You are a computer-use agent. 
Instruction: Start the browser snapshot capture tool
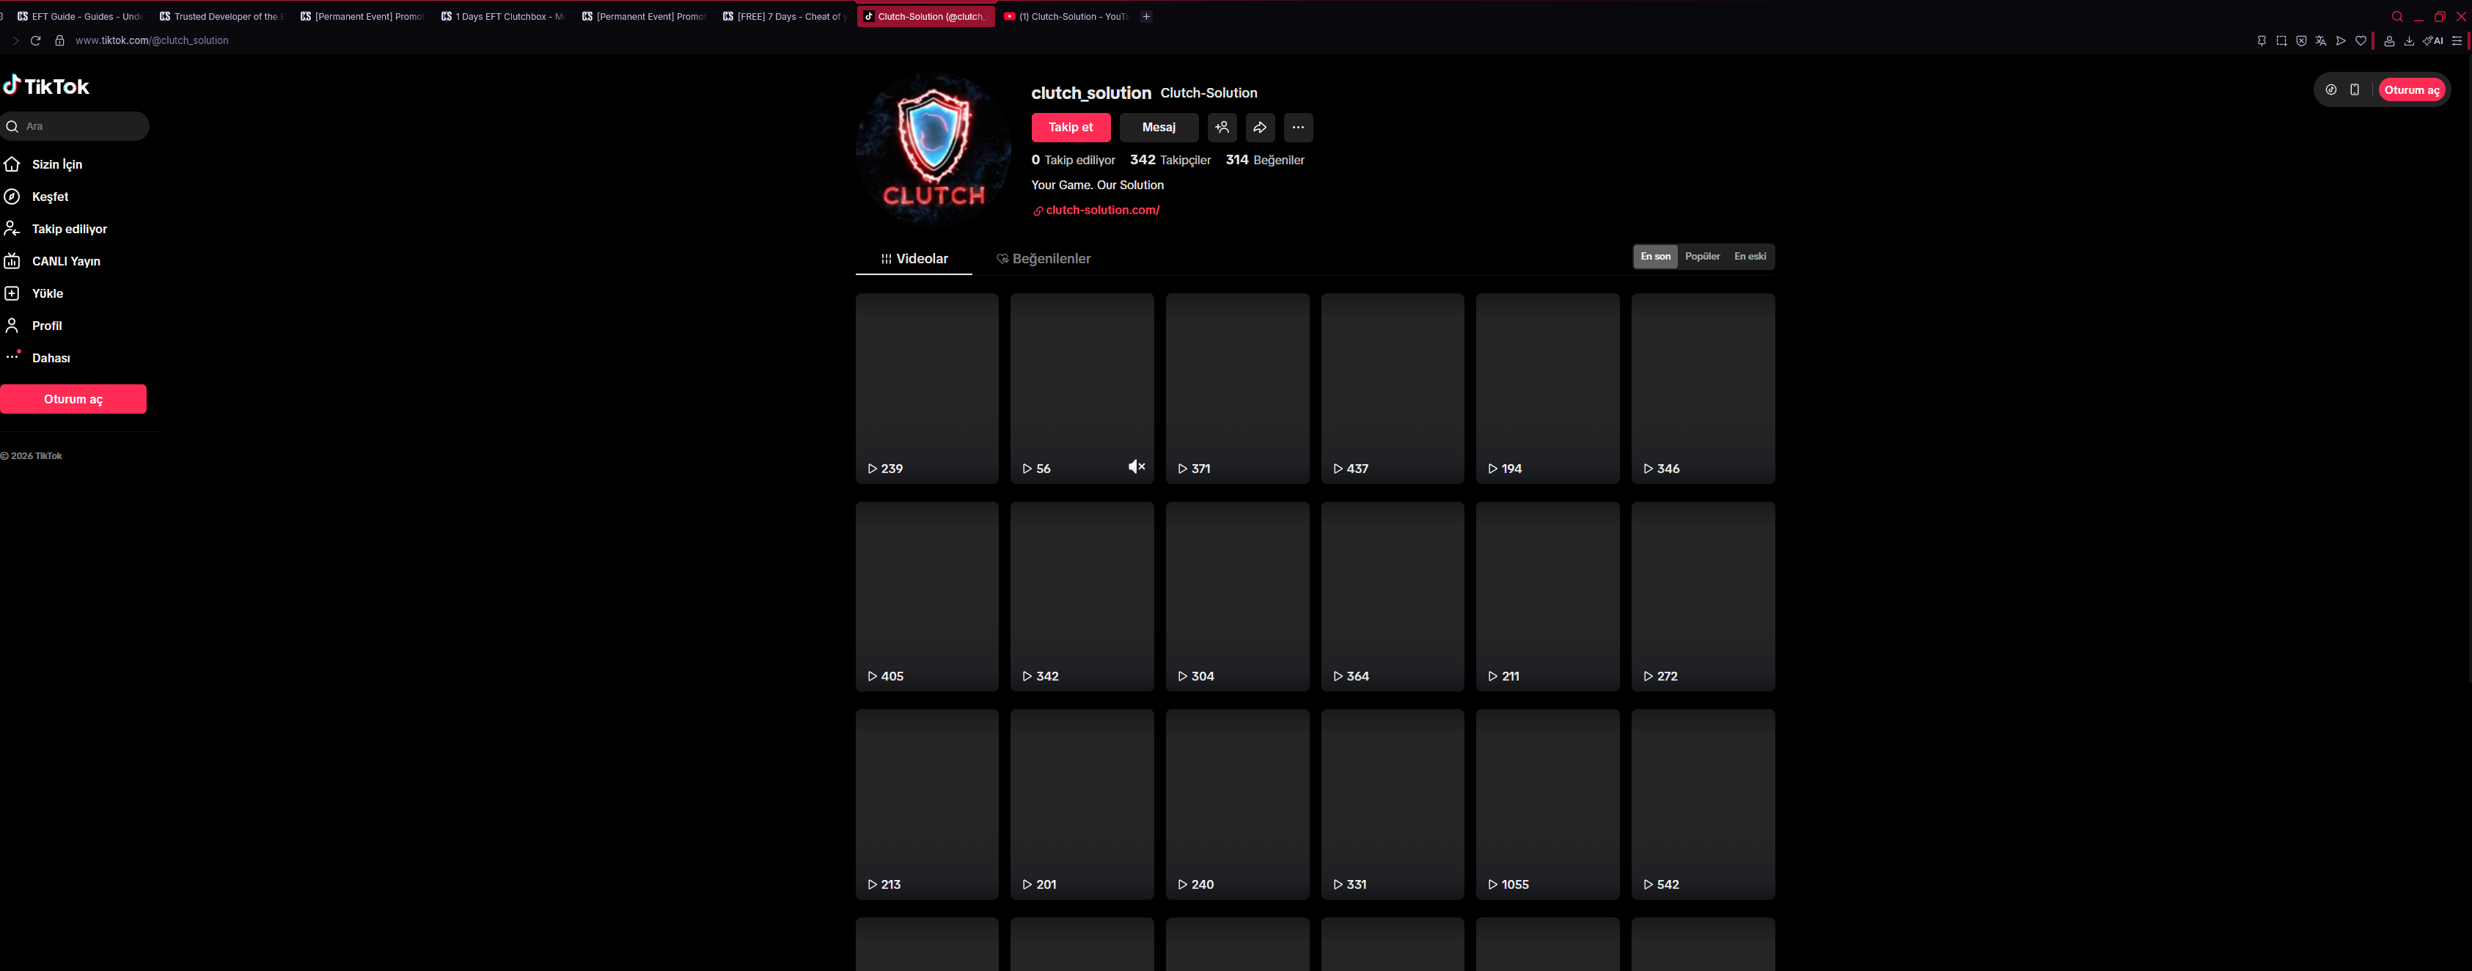[2282, 40]
